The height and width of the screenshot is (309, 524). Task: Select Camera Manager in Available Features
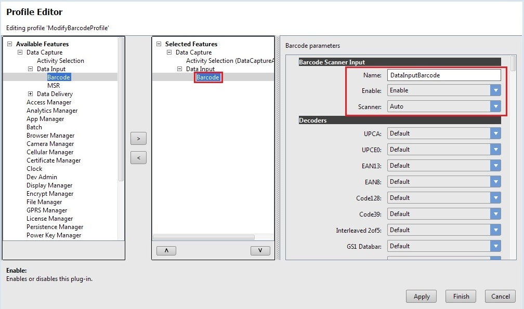tap(50, 144)
